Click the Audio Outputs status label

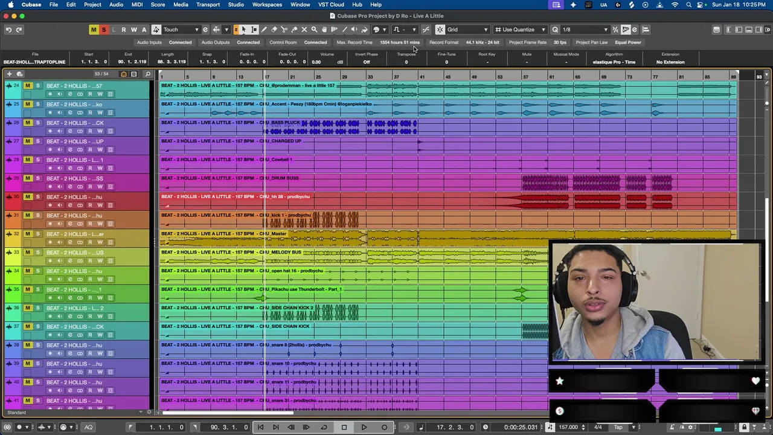216,42
